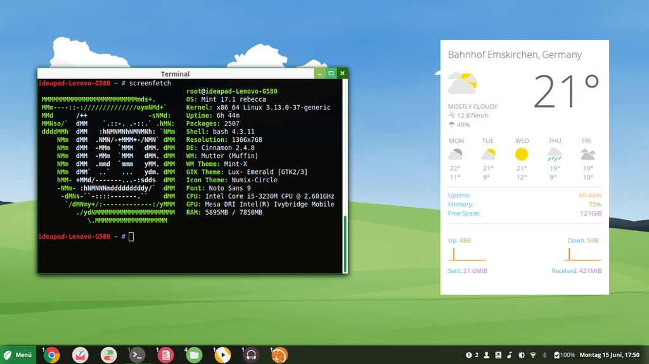
Task: Click the Memory 75% value
Action: [x=594, y=204]
